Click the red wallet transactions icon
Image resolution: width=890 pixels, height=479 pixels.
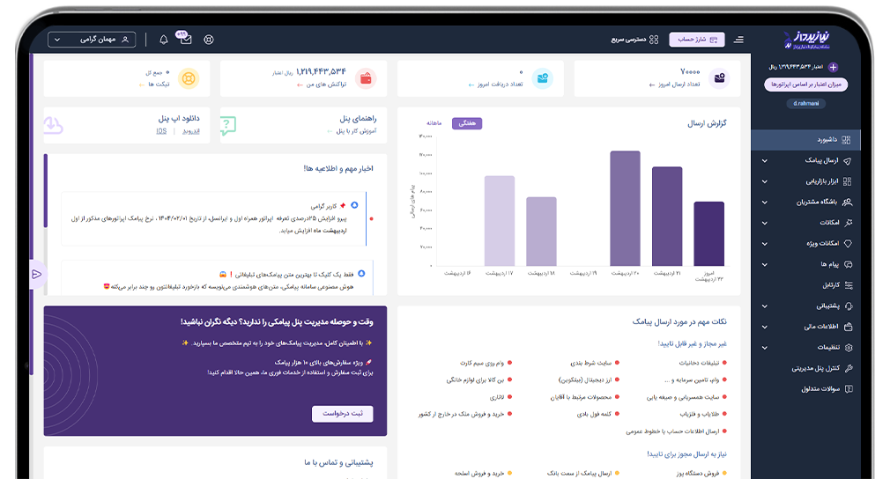pos(366,78)
